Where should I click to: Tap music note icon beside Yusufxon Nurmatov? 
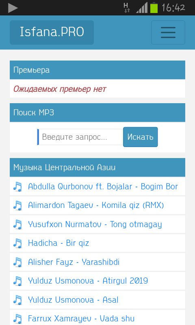(x=17, y=225)
